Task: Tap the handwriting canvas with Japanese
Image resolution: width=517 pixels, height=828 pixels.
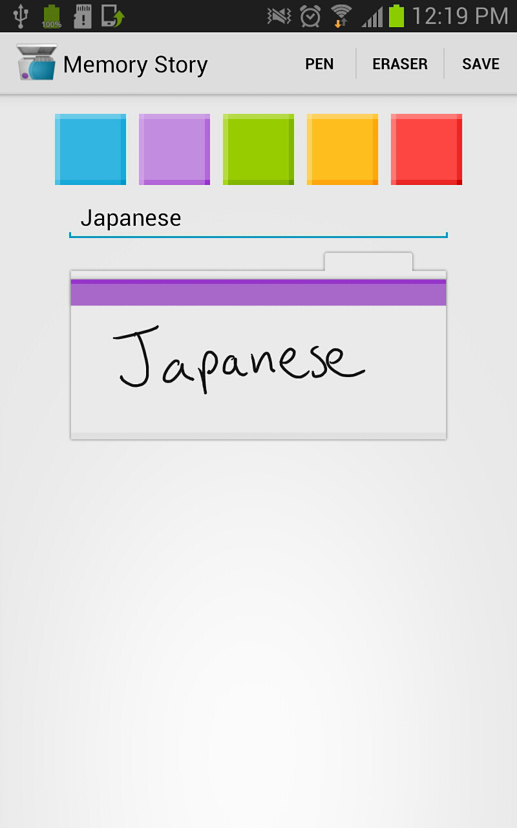Action: coord(258,369)
